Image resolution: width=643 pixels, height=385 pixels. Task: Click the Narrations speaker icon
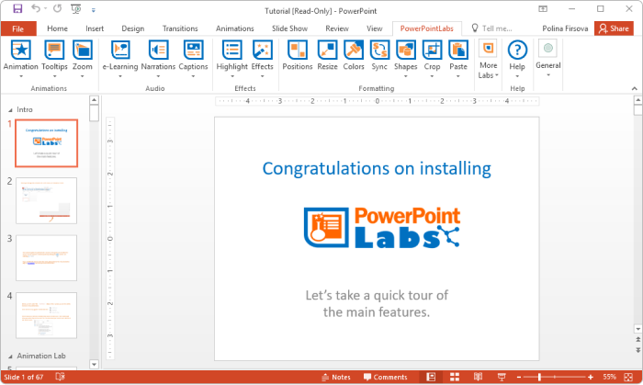point(158,50)
